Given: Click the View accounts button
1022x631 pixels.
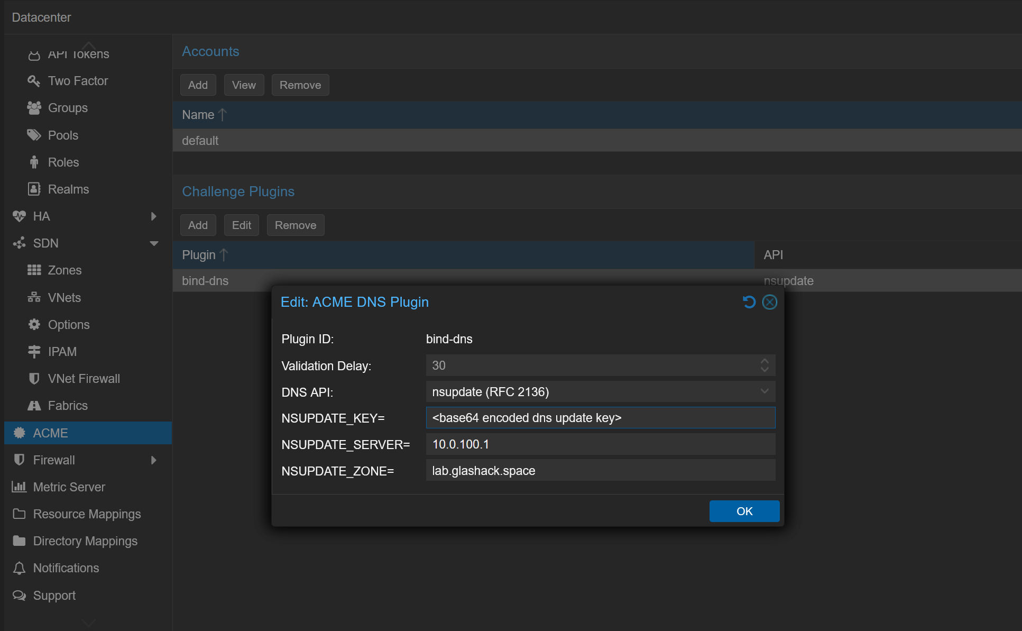Looking at the screenshot, I should [x=244, y=85].
